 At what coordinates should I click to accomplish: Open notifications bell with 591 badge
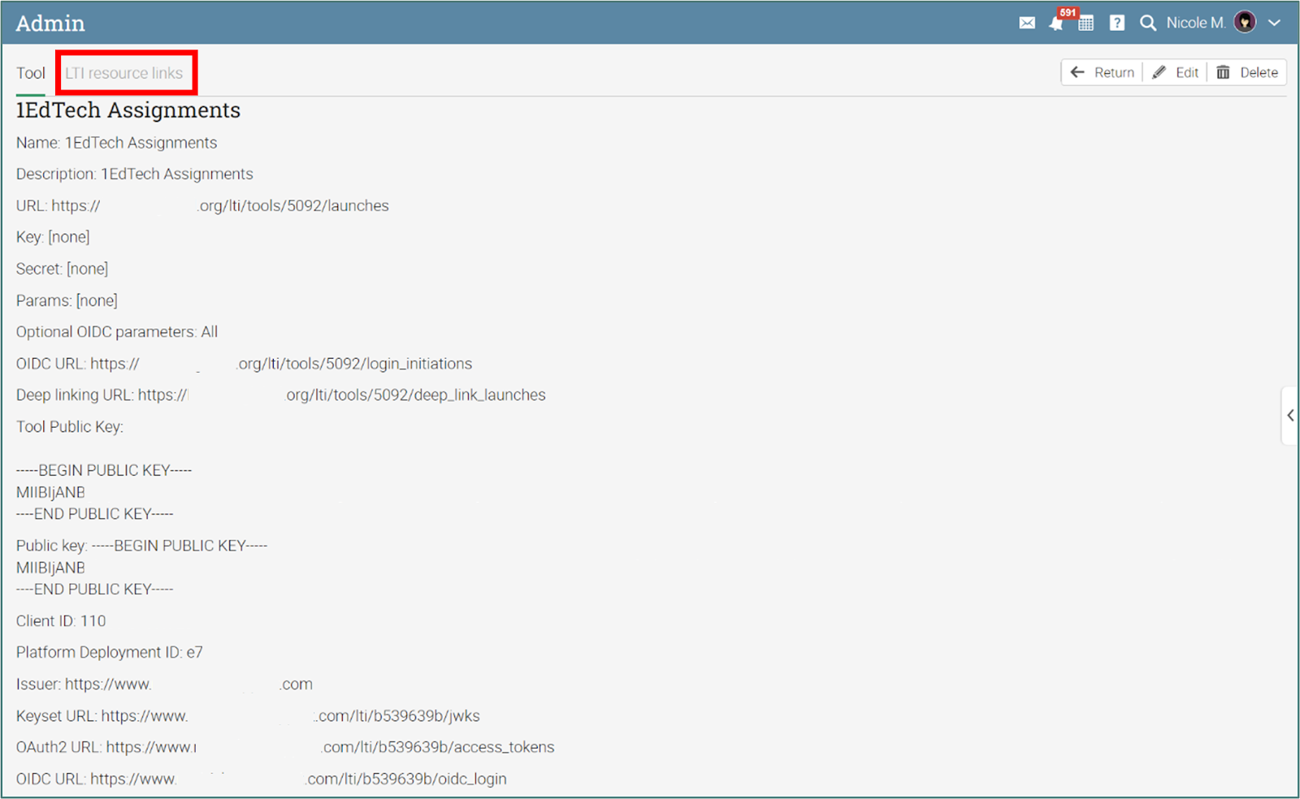tap(1056, 23)
